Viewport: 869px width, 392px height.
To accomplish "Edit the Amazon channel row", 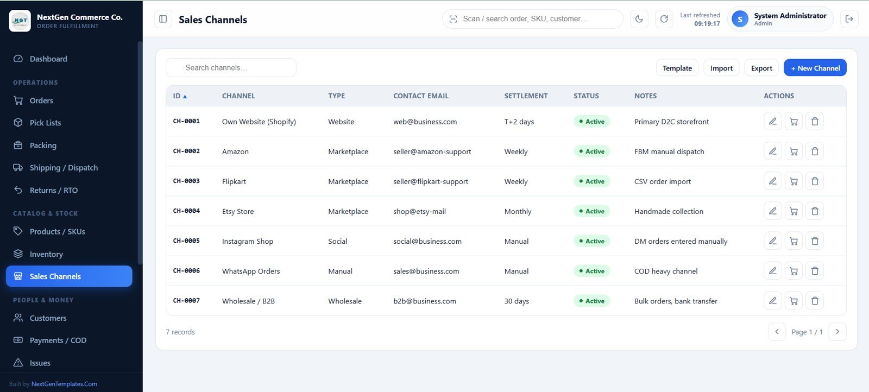I will coord(772,151).
